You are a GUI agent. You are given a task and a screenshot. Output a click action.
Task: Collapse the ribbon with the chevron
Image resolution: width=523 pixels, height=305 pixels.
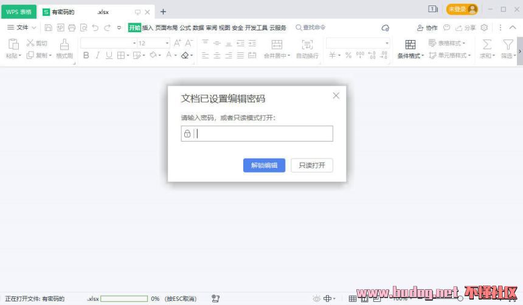pos(512,28)
